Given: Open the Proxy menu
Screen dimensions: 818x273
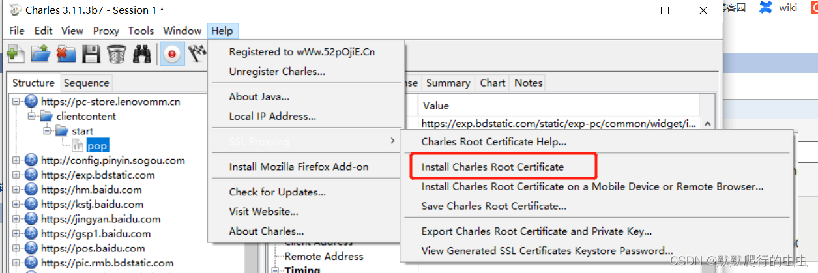Looking at the screenshot, I should [x=106, y=31].
